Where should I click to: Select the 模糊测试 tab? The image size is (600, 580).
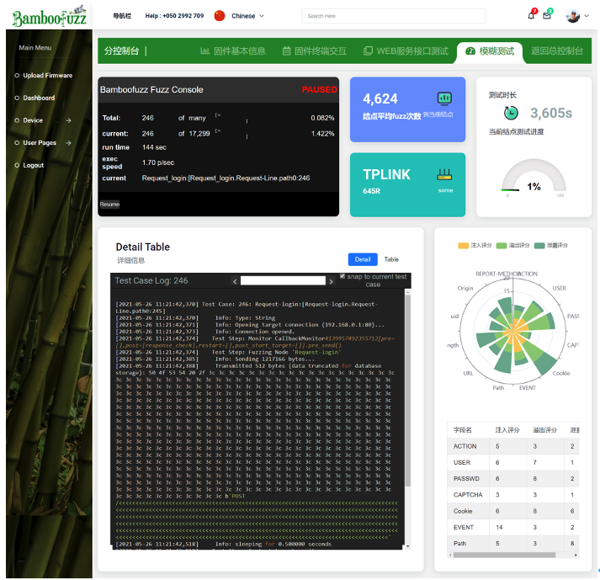tap(490, 51)
